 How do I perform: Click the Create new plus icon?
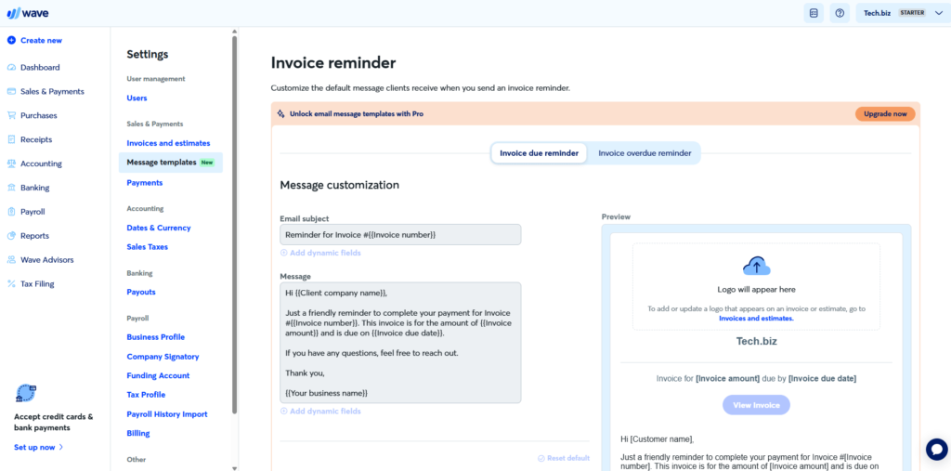[11, 41]
